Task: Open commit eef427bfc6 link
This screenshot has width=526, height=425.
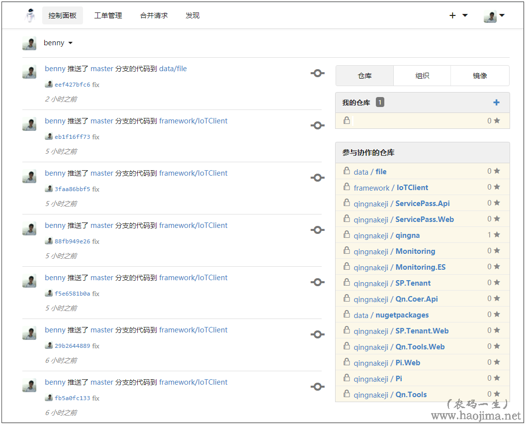Action: pos(72,85)
